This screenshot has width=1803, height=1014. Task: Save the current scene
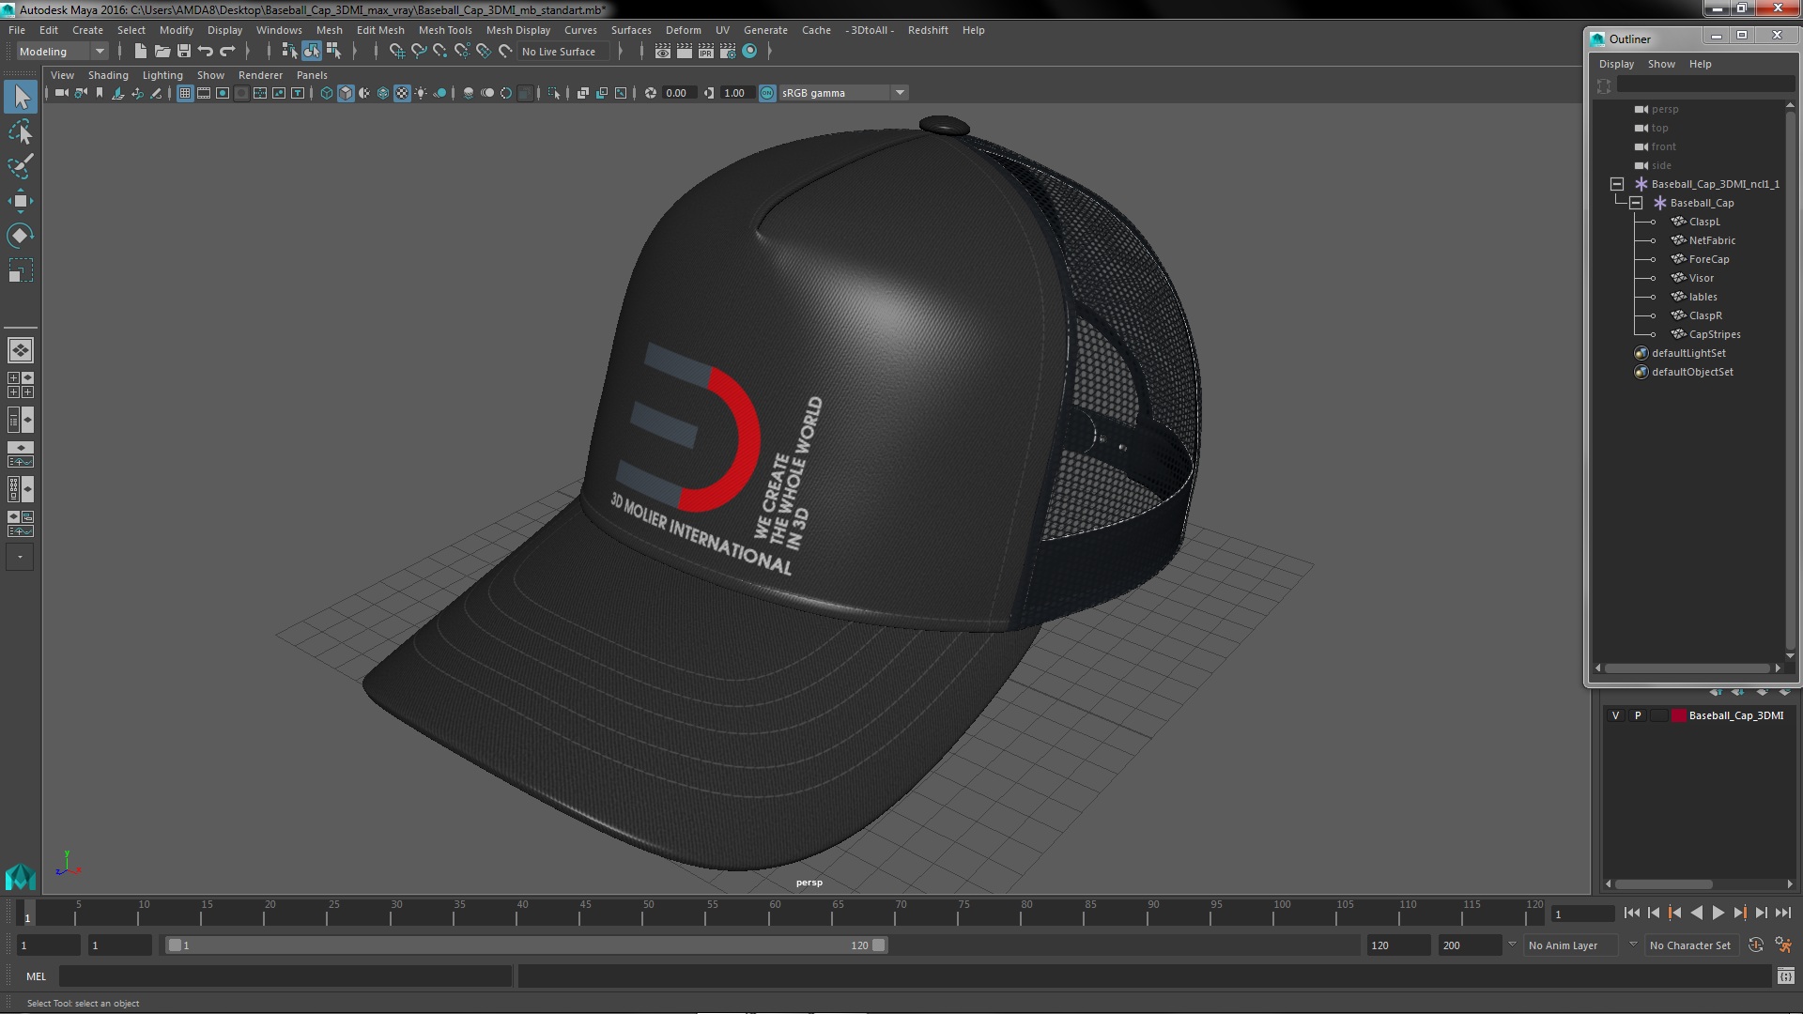pyautogui.click(x=184, y=52)
